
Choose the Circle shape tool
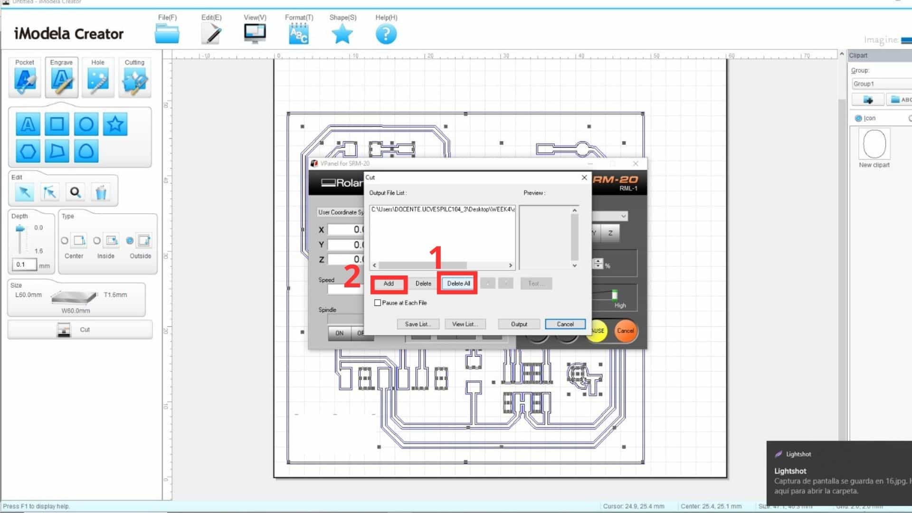(x=86, y=124)
